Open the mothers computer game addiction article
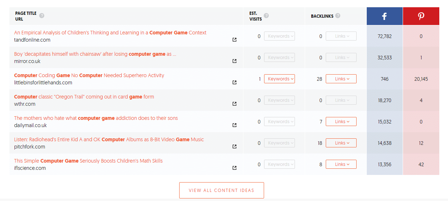This screenshot has width=448, height=201. [96, 118]
